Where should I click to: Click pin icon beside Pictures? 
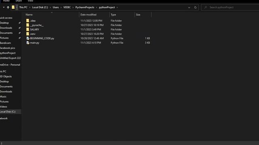click(x=19, y=38)
